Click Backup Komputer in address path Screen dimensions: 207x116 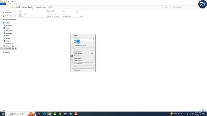[41, 7]
